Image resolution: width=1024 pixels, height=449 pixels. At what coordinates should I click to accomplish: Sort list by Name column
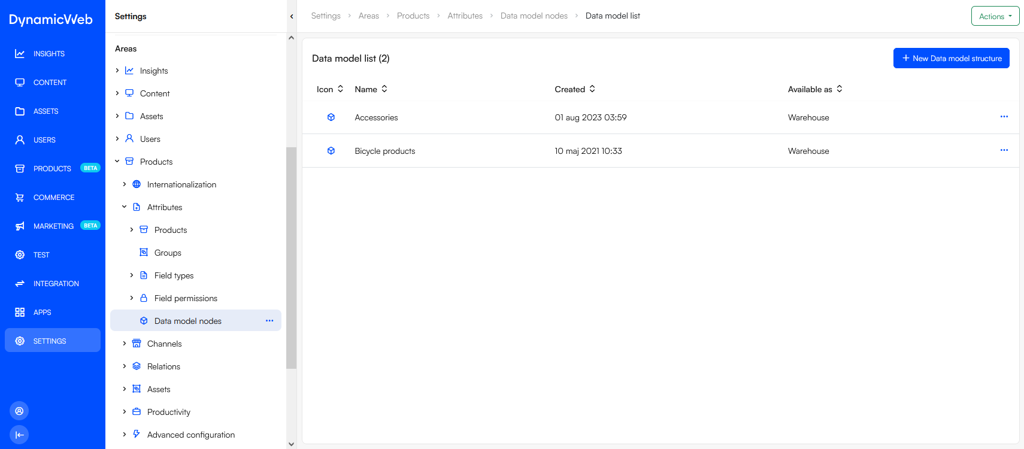click(x=371, y=89)
